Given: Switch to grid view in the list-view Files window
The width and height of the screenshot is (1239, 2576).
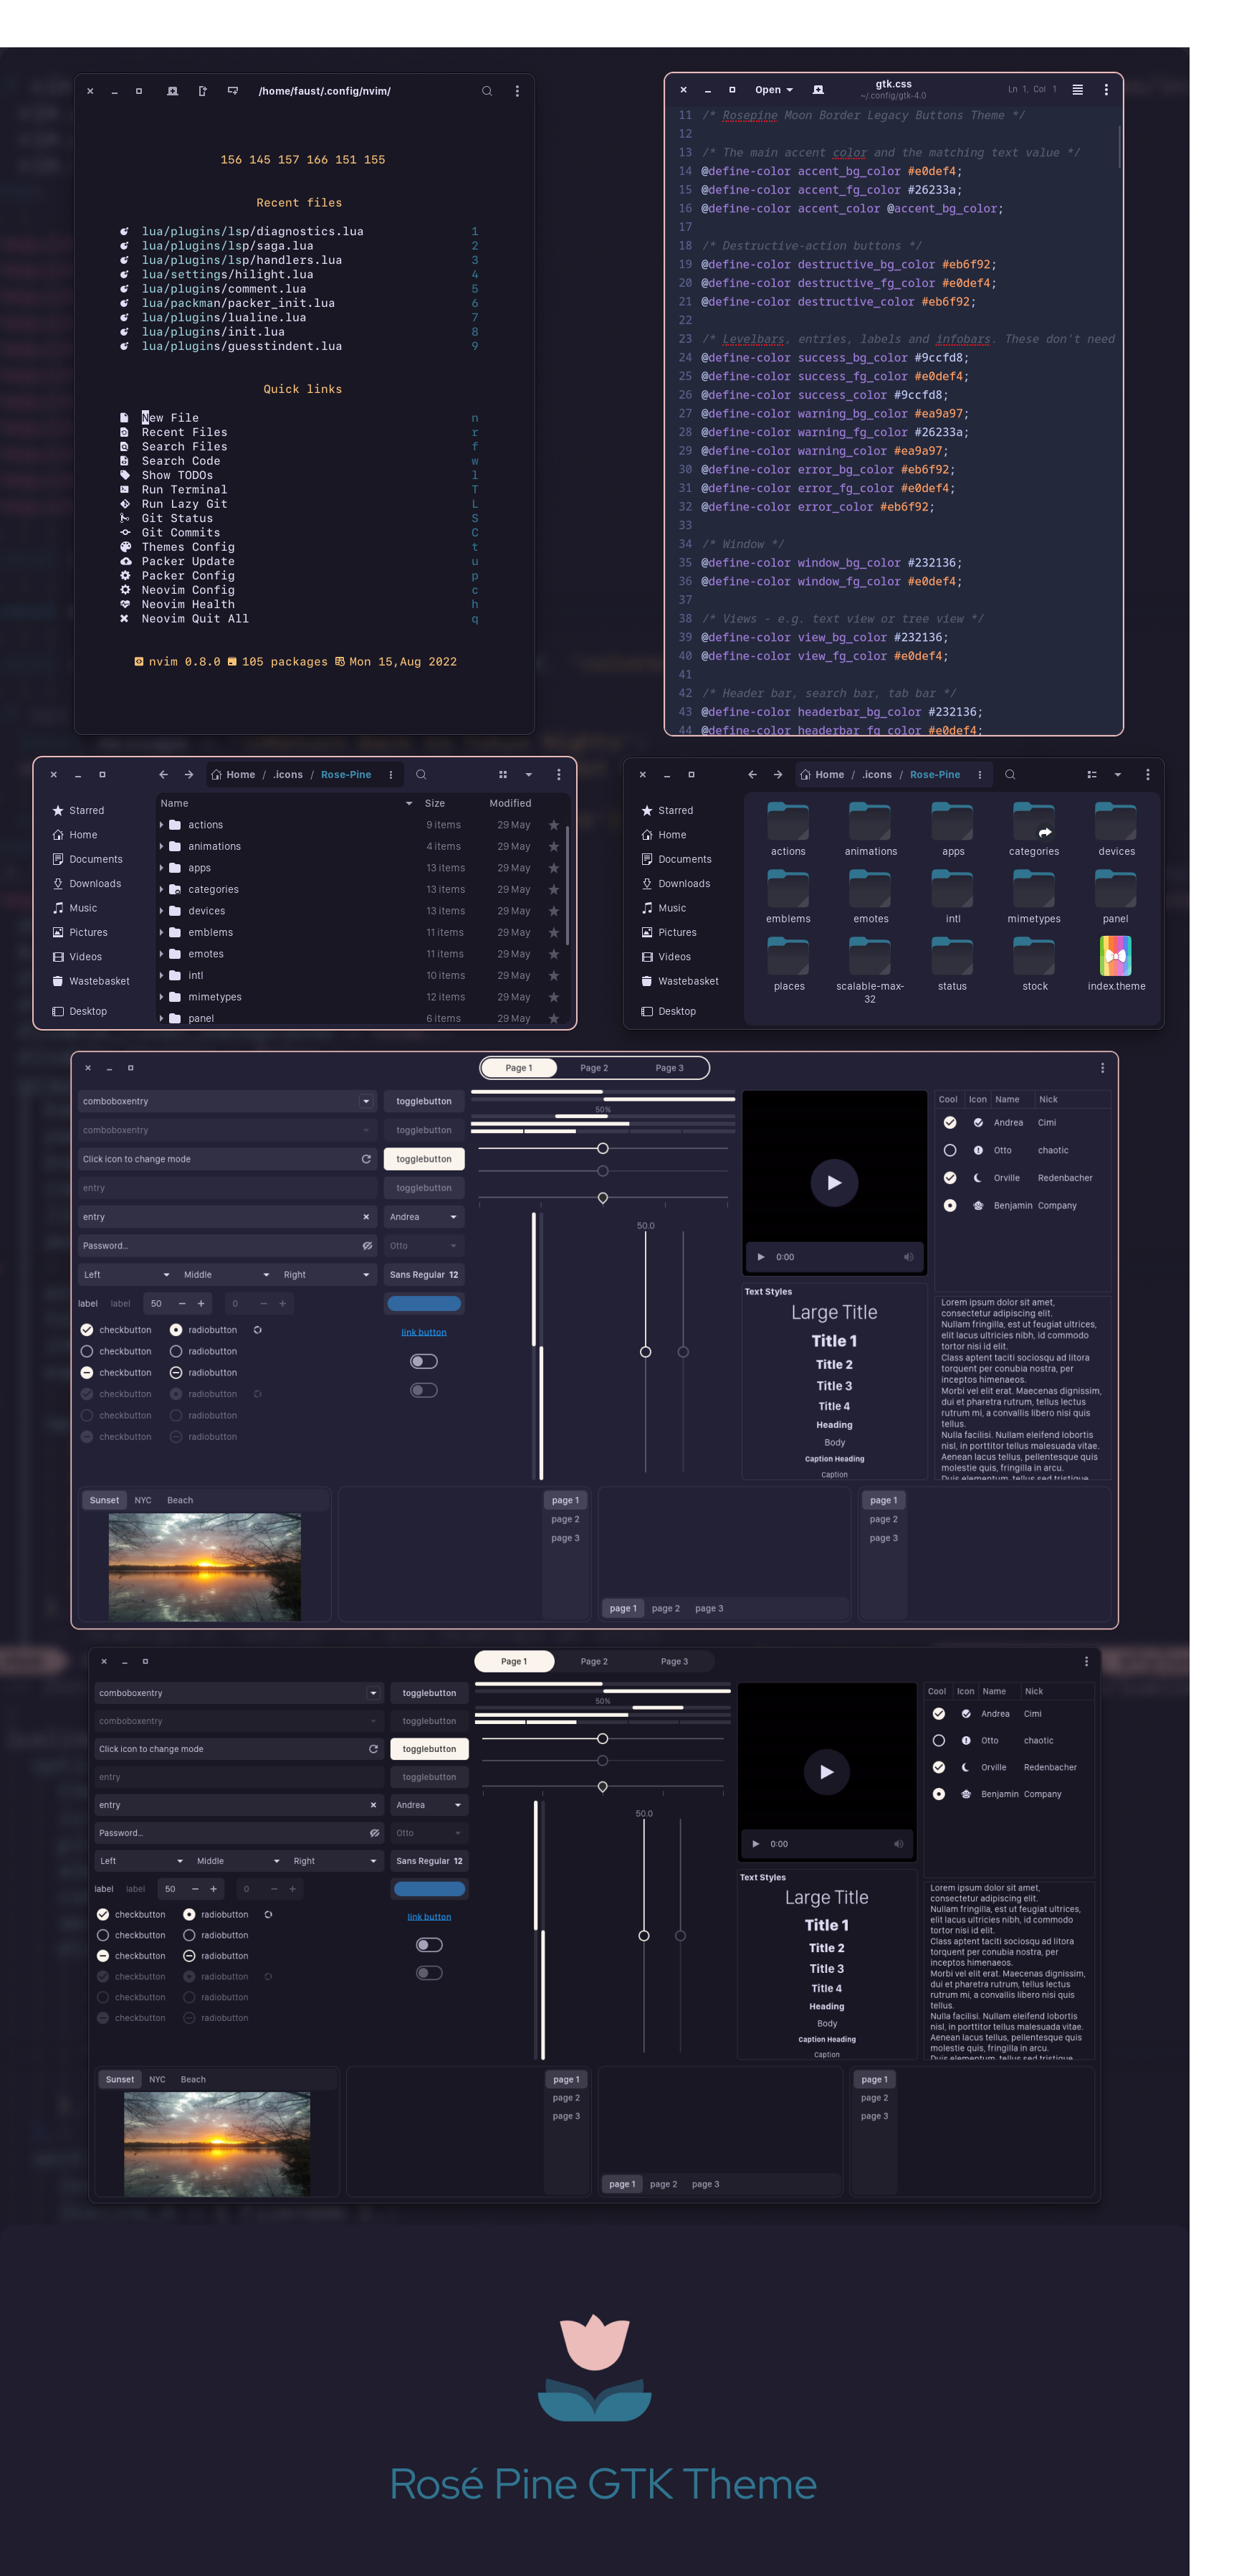Looking at the screenshot, I should tap(502, 775).
